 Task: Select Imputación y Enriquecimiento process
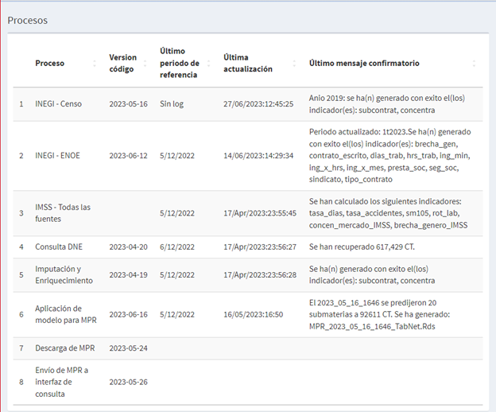coord(64,274)
